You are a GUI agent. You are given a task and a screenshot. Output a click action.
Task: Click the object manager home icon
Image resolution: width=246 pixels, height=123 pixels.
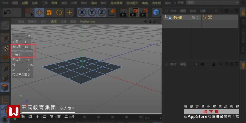pos(227,11)
